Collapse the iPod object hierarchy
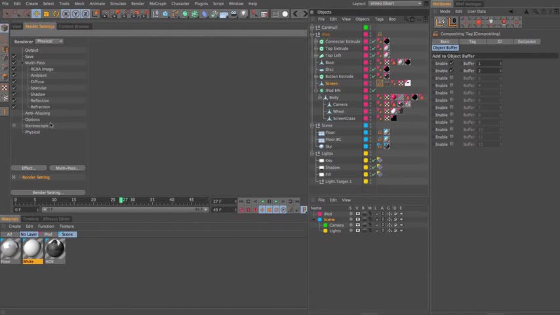This screenshot has height=315, width=560. (313, 34)
